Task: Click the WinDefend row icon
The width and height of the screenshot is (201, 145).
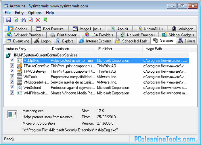Action: pyautogui.click(x=20, y=88)
